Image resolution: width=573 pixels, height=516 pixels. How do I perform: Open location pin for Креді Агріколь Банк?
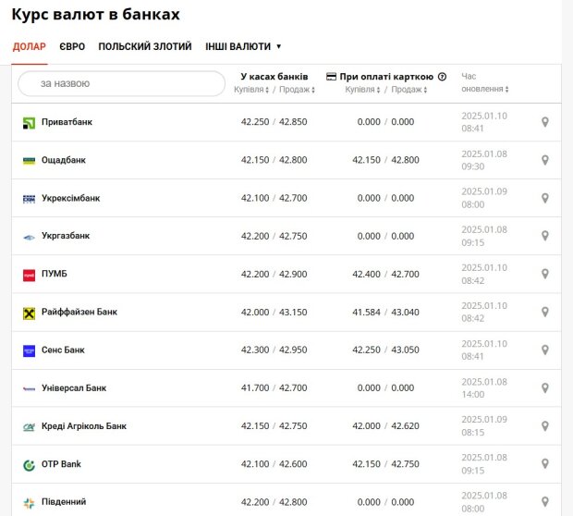coord(545,426)
